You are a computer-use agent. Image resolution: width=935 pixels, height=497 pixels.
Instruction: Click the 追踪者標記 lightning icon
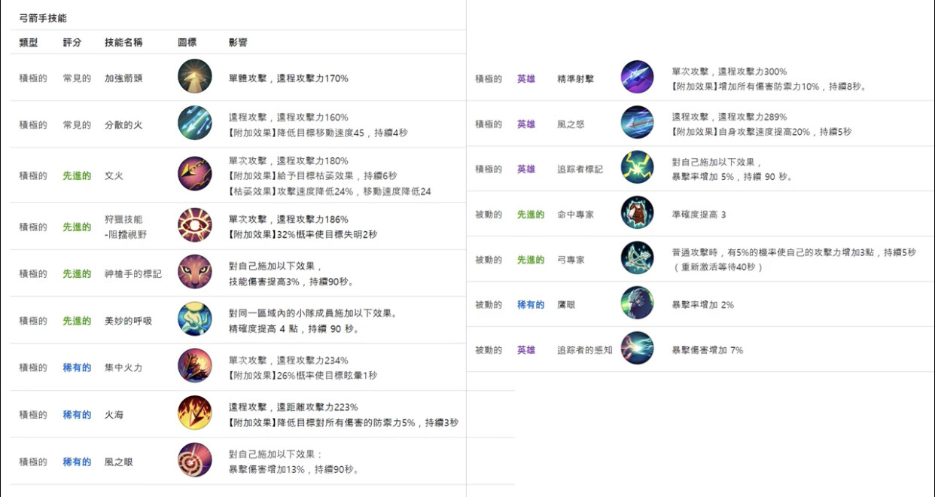[x=637, y=168]
